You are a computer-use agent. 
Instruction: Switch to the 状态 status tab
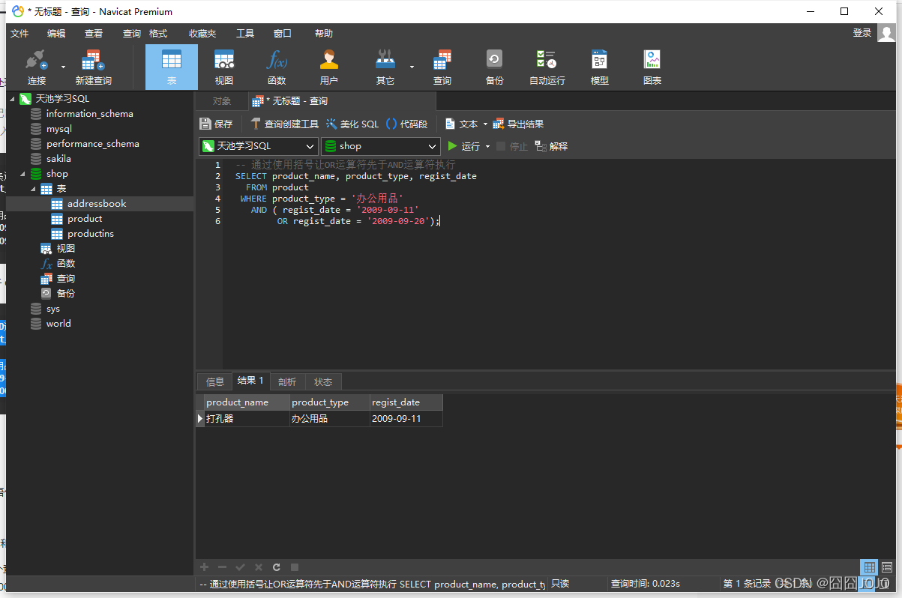click(323, 381)
